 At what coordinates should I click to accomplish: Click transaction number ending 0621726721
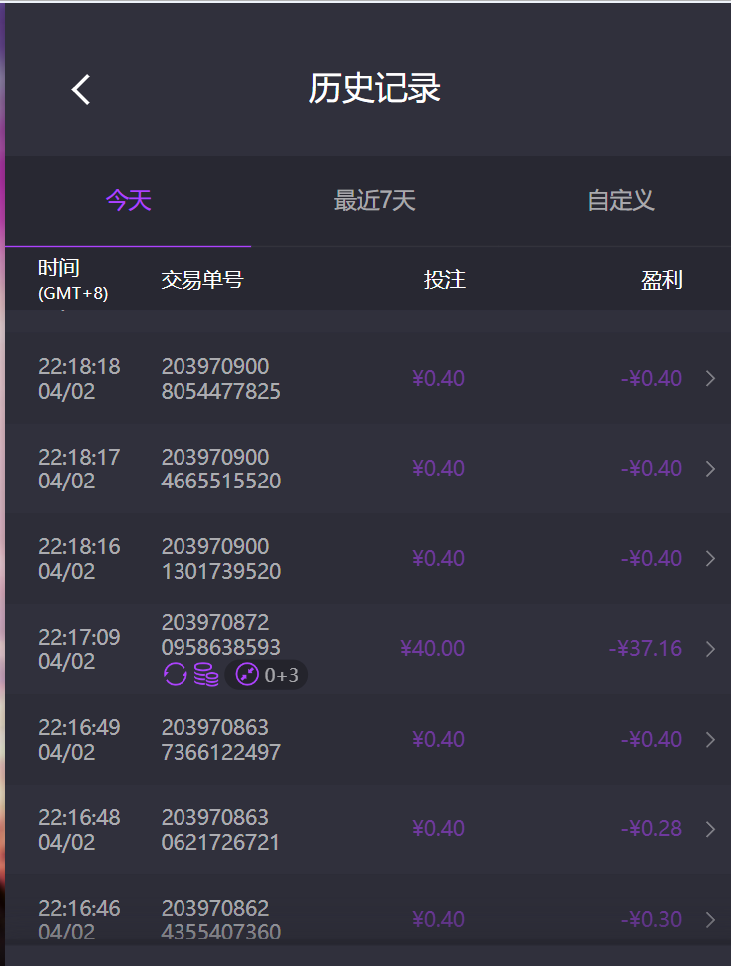(220, 830)
